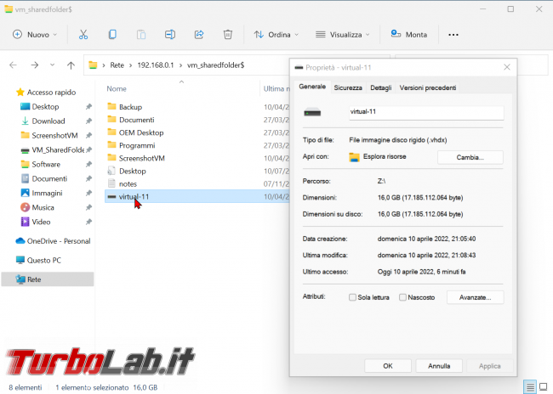Click OK in the properties dialog
Screen dimensions: 553x394
388,366
